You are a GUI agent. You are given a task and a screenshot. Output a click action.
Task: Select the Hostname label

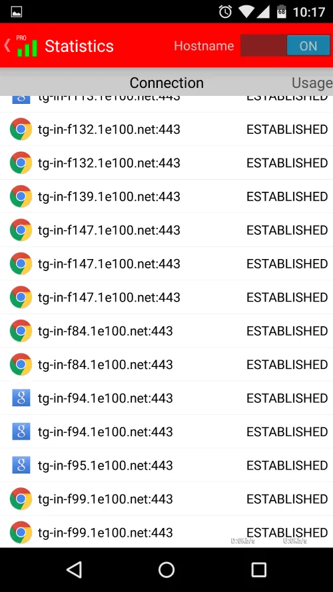204,46
